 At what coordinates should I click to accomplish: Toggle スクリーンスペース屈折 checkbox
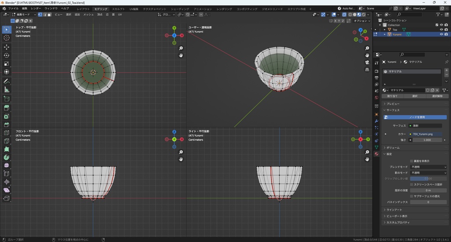(x=411, y=184)
